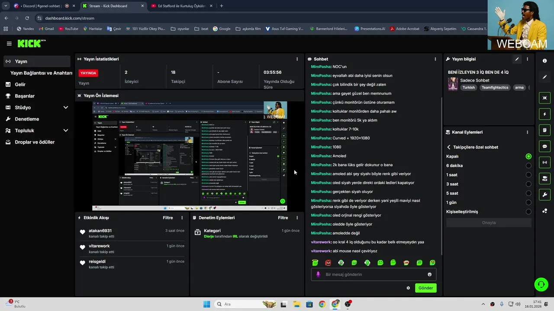Open Yayın bilgisi three-dot menu

click(527, 59)
